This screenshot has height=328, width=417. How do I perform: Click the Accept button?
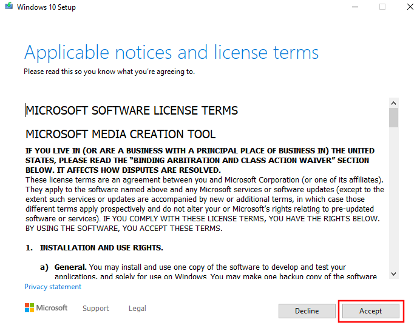pos(371,311)
